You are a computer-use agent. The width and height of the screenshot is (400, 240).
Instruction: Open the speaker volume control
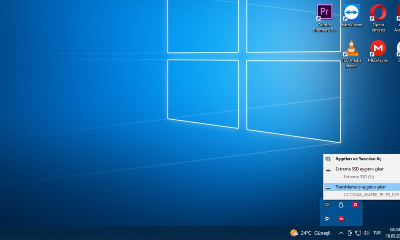click(x=366, y=233)
